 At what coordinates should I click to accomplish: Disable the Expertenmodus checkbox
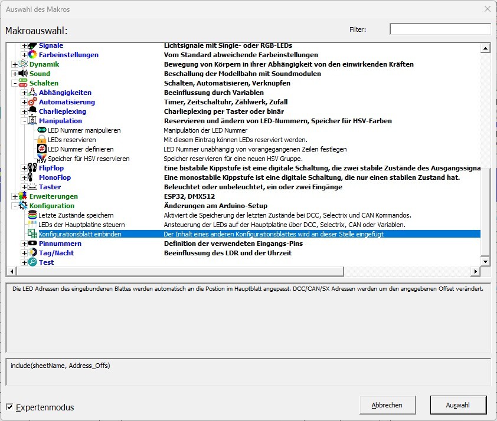[x=9, y=407]
